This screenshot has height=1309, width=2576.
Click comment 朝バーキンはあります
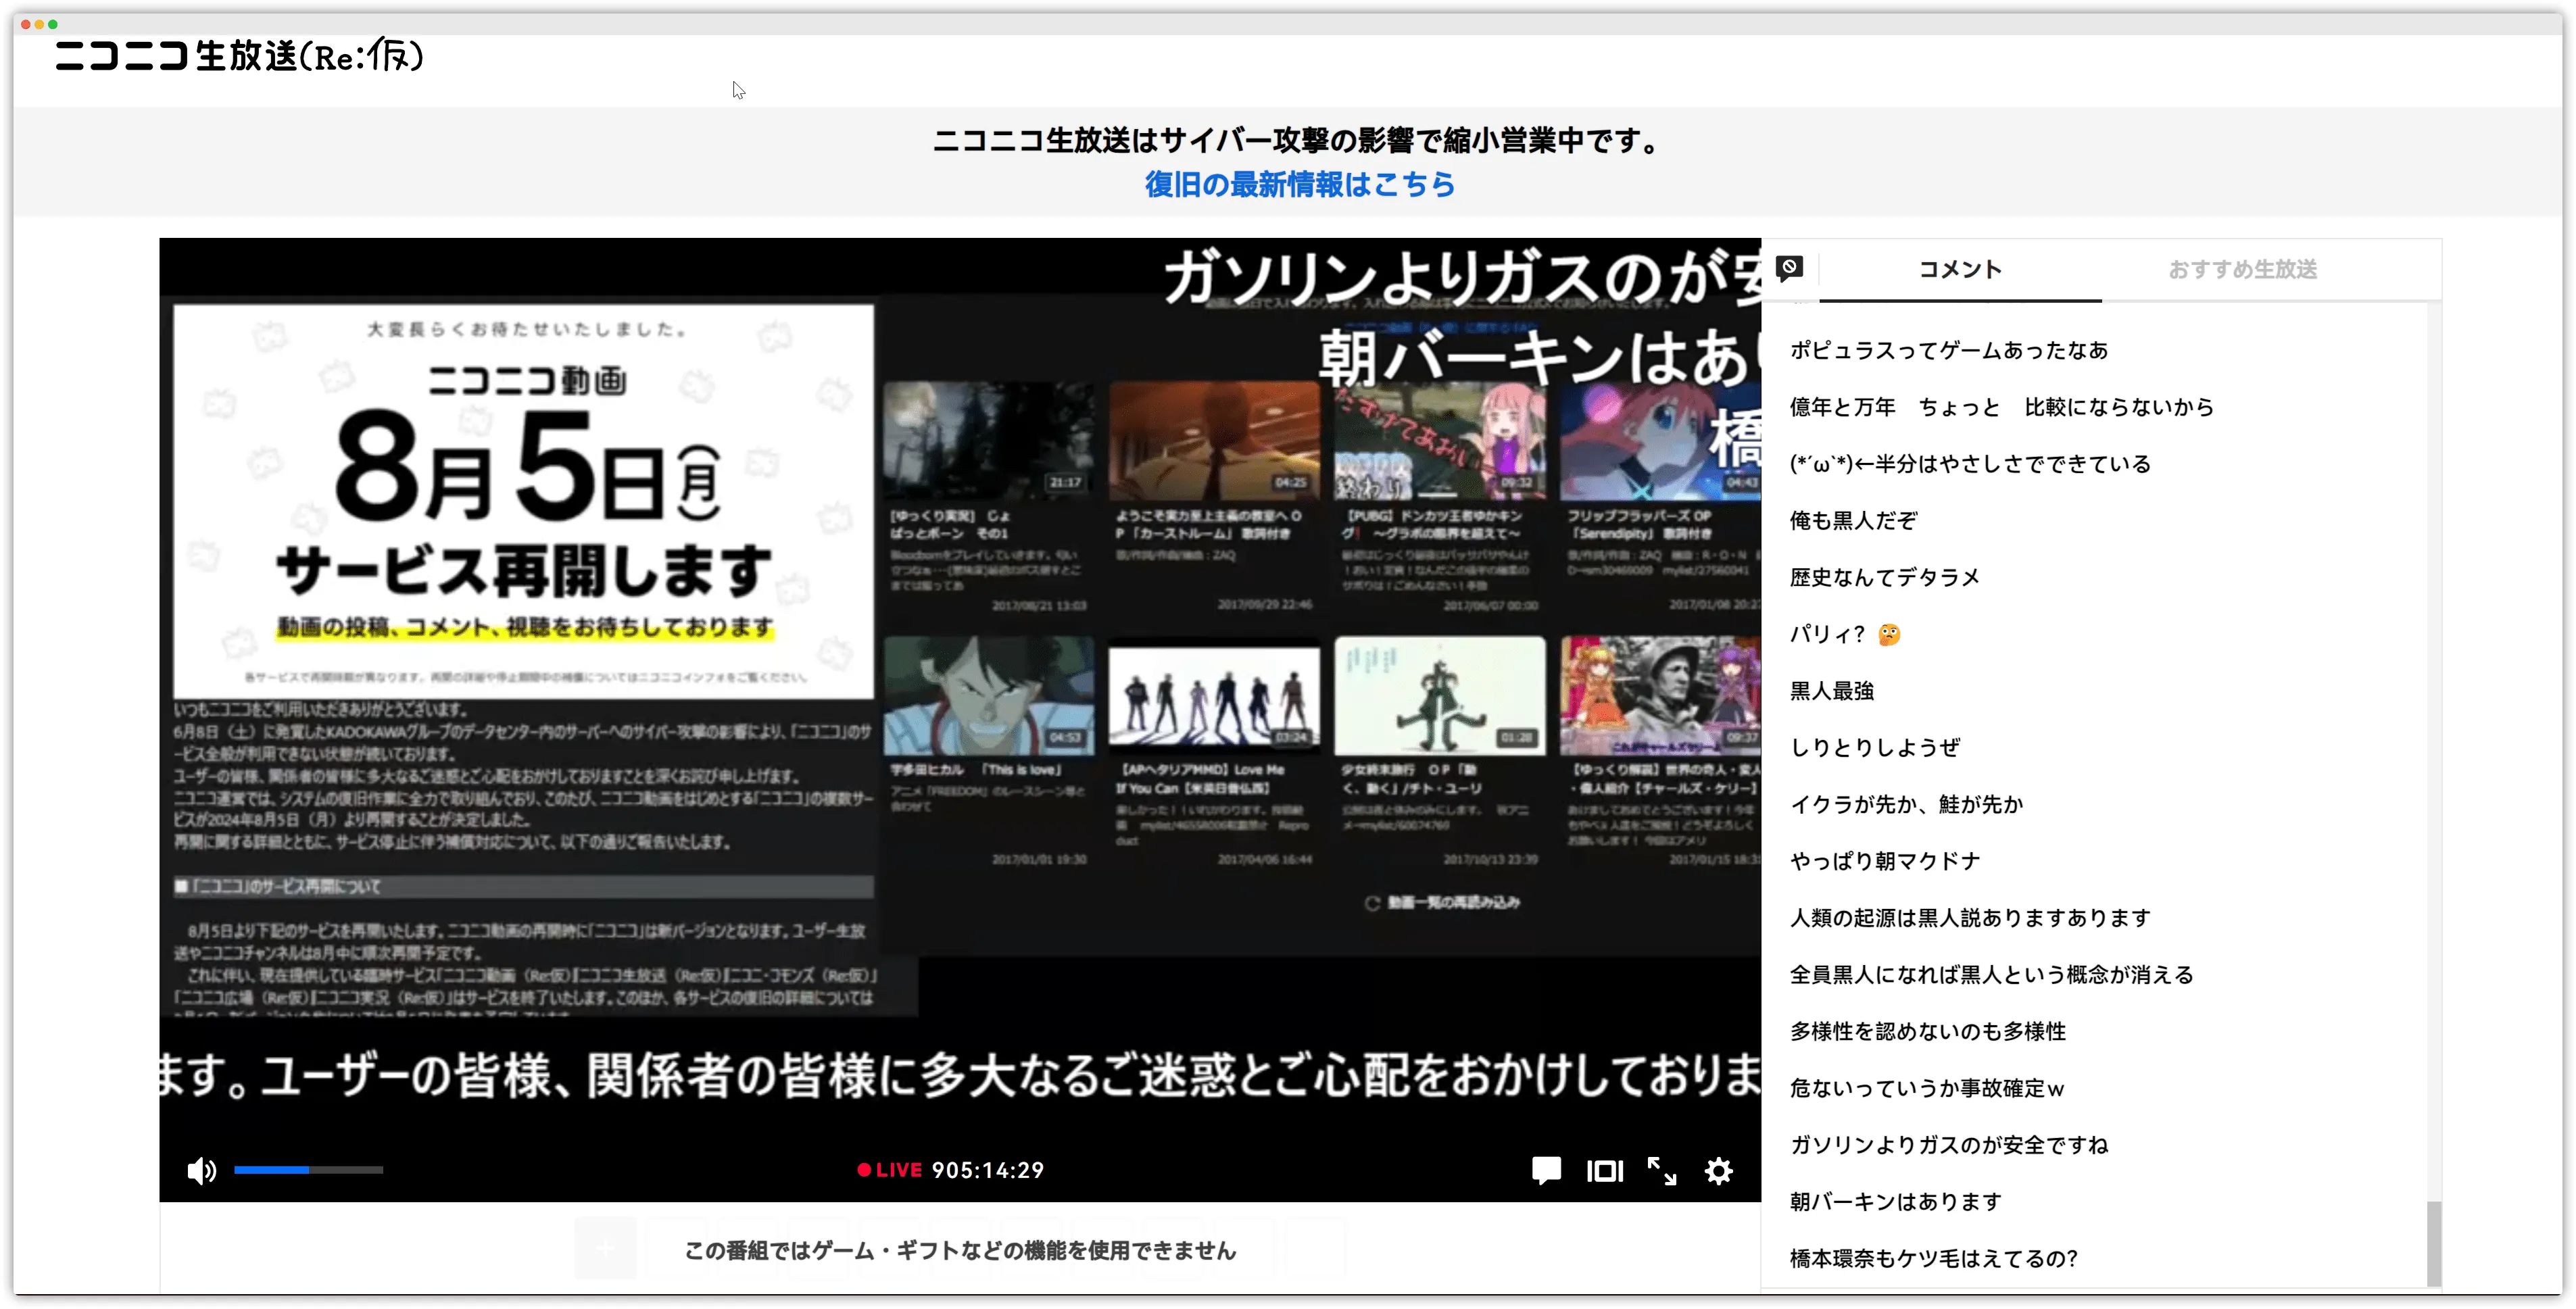click(1896, 1202)
